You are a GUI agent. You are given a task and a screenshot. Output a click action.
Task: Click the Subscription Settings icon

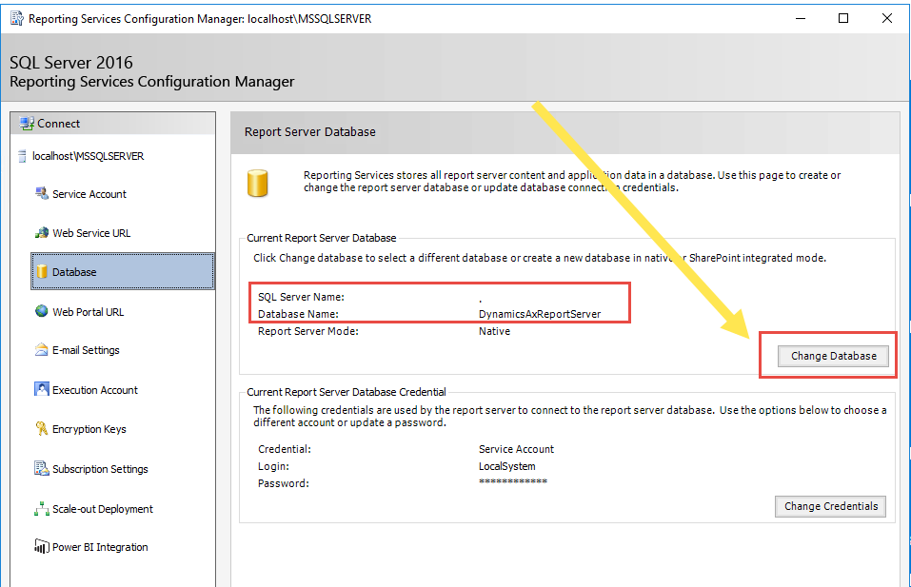[41, 468]
